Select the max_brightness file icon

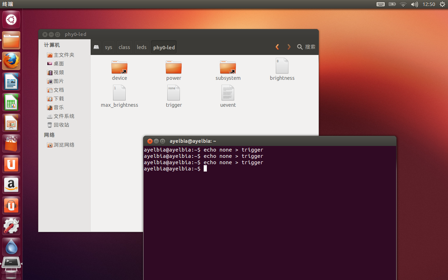[x=119, y=93]
